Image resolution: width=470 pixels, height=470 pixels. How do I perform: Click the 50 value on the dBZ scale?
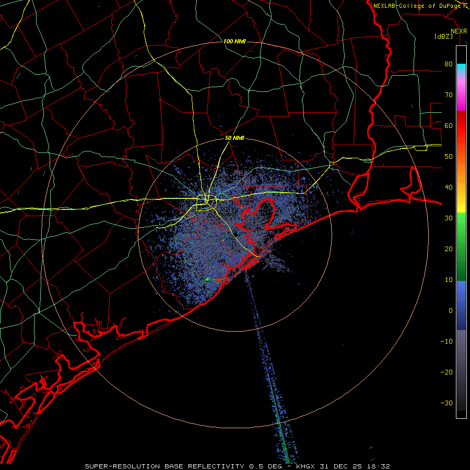(x=449, y=157)
